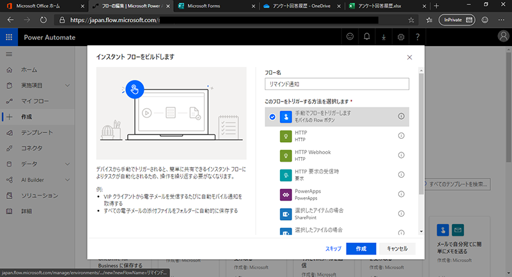Viewport: 512px width, 277px height.
Task: Open the user account avatar
Action: (503, 36)
